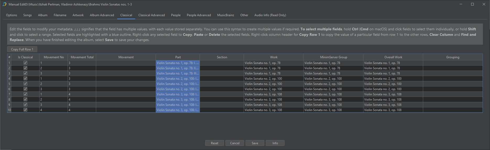490x150 pixels.
Task: Click the Info button
Action: [x=275, y=143]
